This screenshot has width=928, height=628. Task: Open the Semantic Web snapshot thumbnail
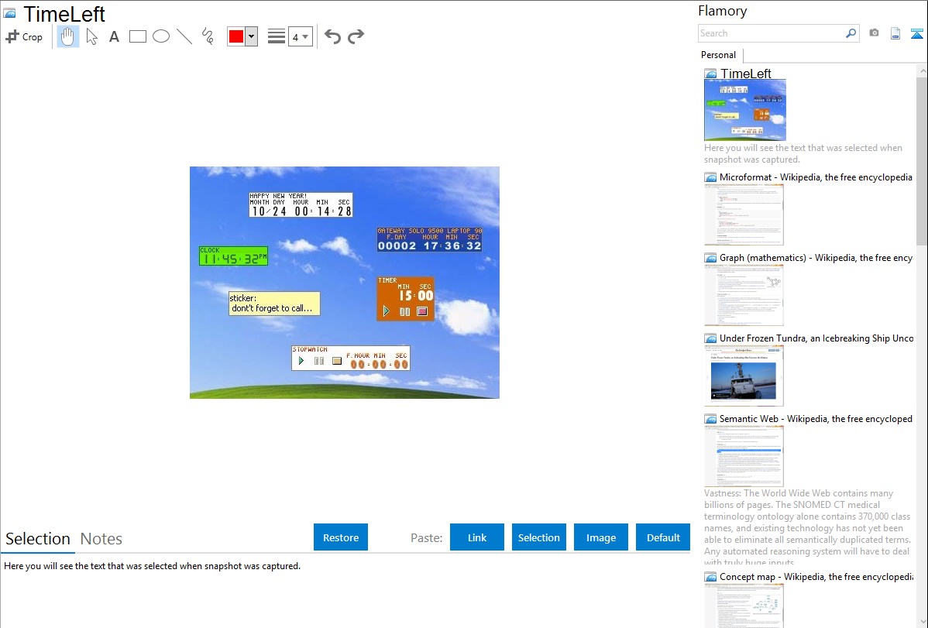744,456
